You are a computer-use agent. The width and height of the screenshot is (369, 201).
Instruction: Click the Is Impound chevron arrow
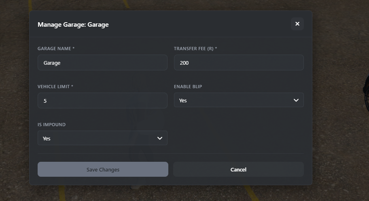point(160,138)
